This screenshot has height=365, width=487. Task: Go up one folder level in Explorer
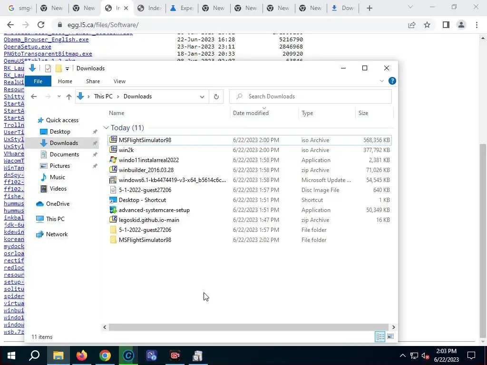click(x=69, y=96)
